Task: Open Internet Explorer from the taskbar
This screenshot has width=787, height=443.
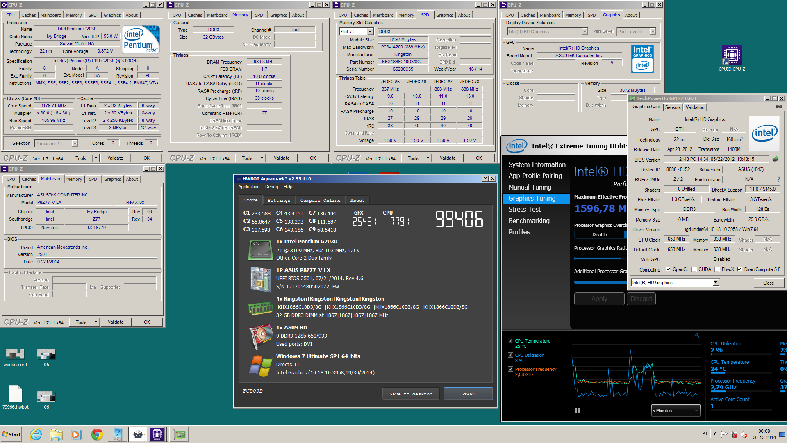Action: [x=36, y=434]
